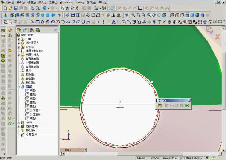The height and width of the screenshot is (160, 226).
Task: Select 前视基准面 in the feature tree
Action: [32, 59]
